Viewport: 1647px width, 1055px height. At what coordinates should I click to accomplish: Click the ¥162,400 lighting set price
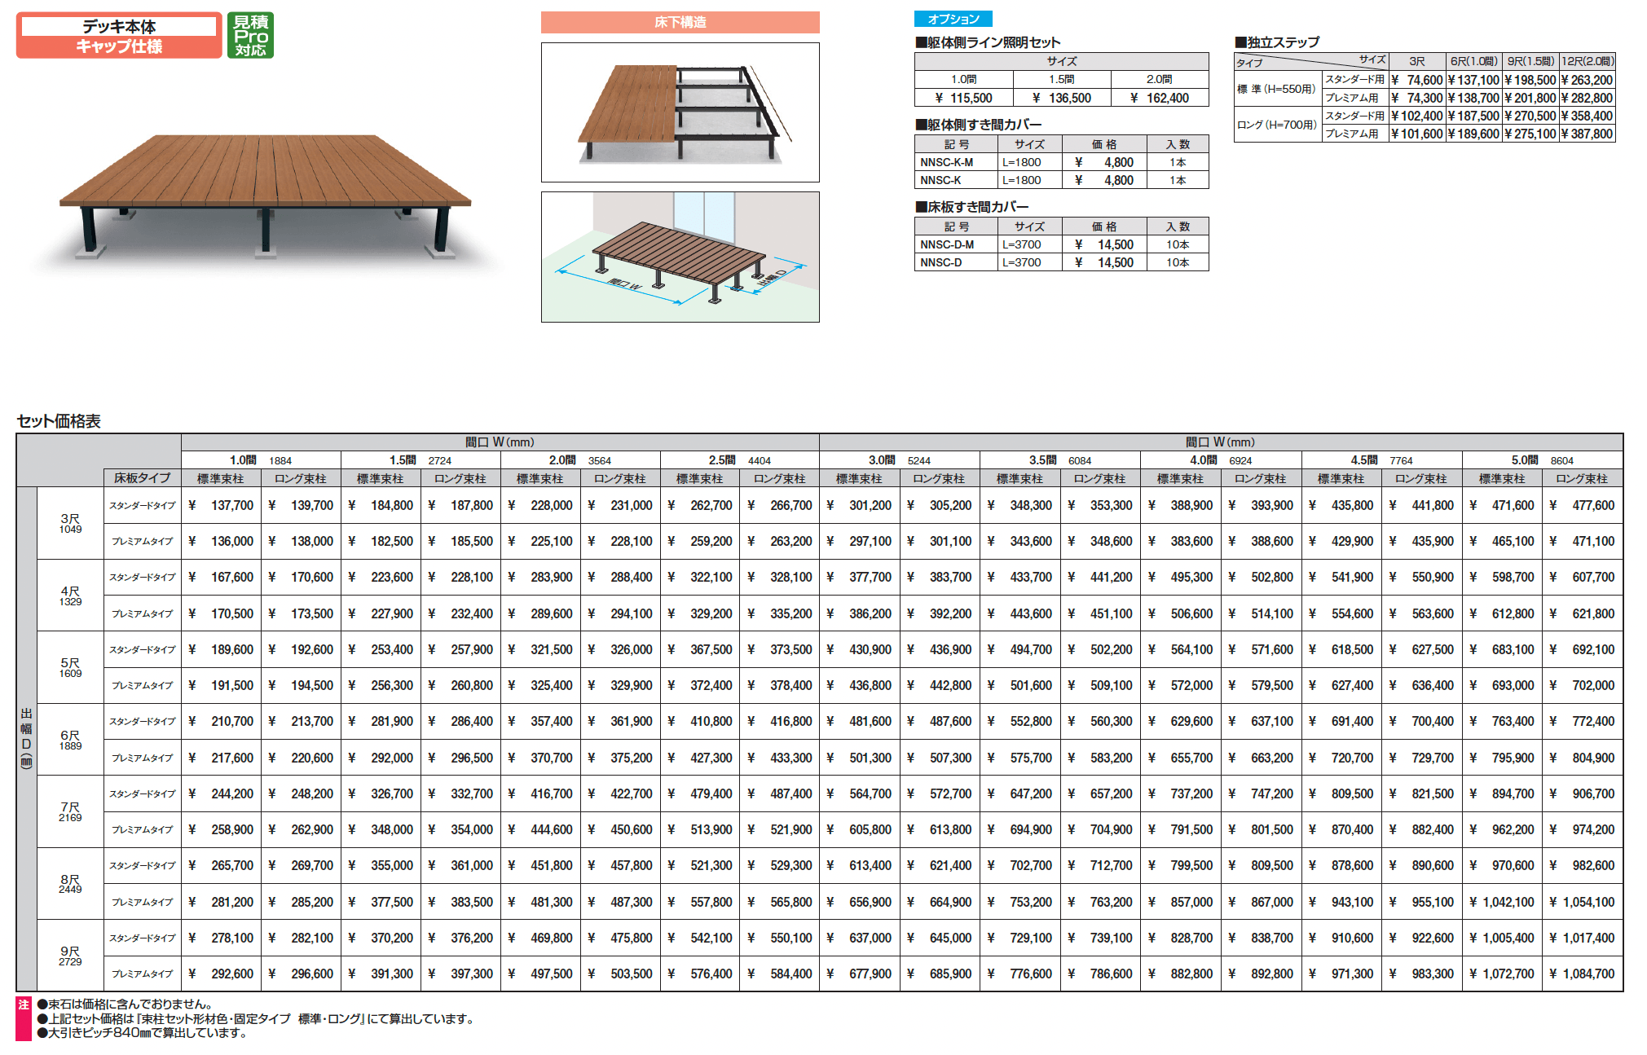pos(1160,98)
